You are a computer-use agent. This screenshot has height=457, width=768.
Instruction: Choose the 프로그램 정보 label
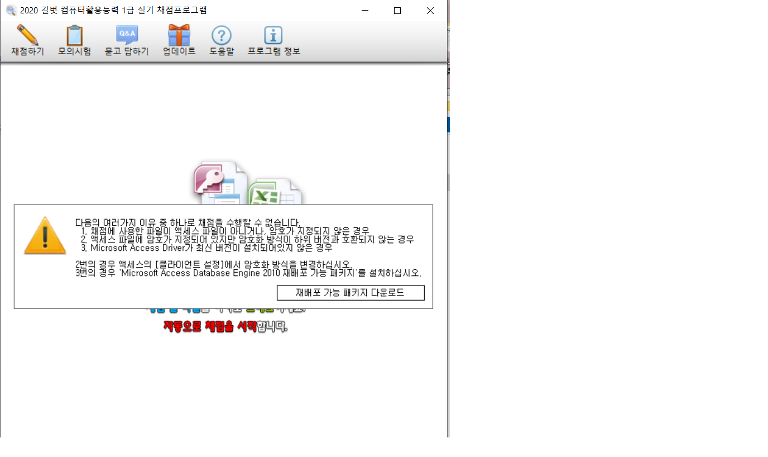pyautogui.click(x=273, y=51)
